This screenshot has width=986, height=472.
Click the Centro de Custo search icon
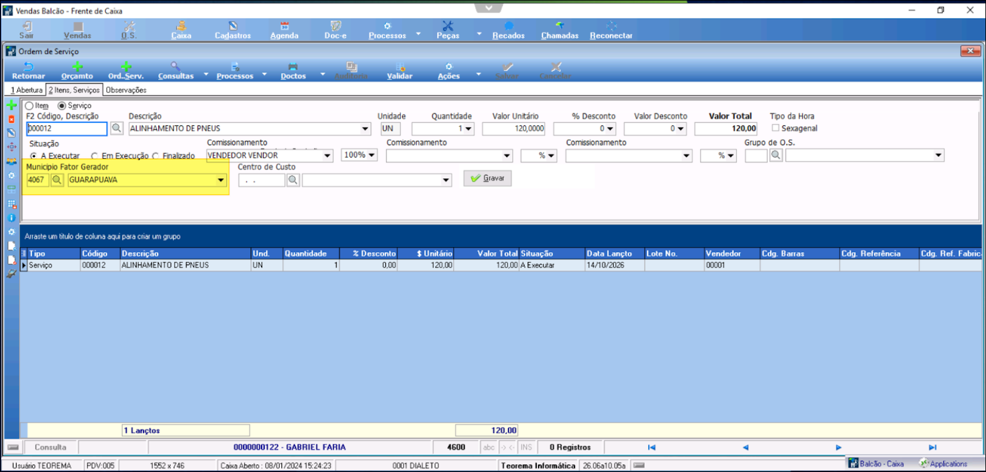(293, 180)
